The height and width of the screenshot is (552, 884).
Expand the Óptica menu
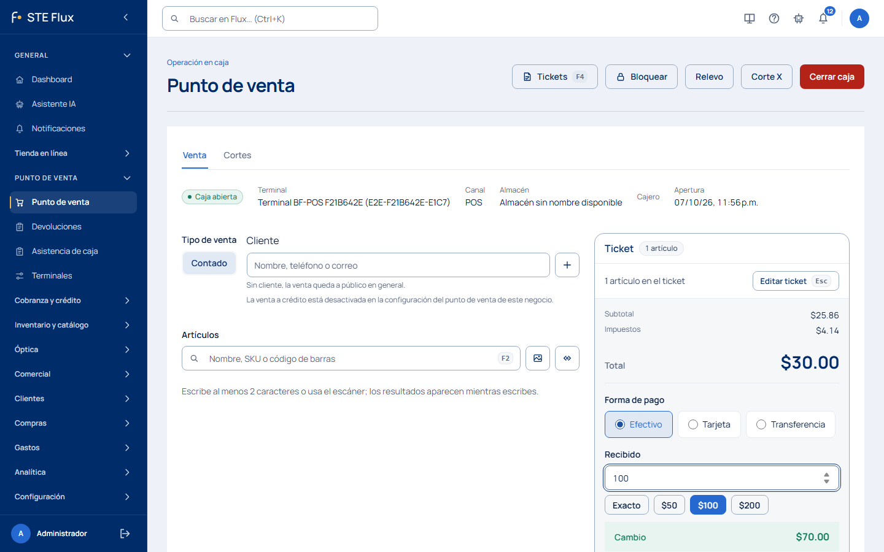[74, 350]
